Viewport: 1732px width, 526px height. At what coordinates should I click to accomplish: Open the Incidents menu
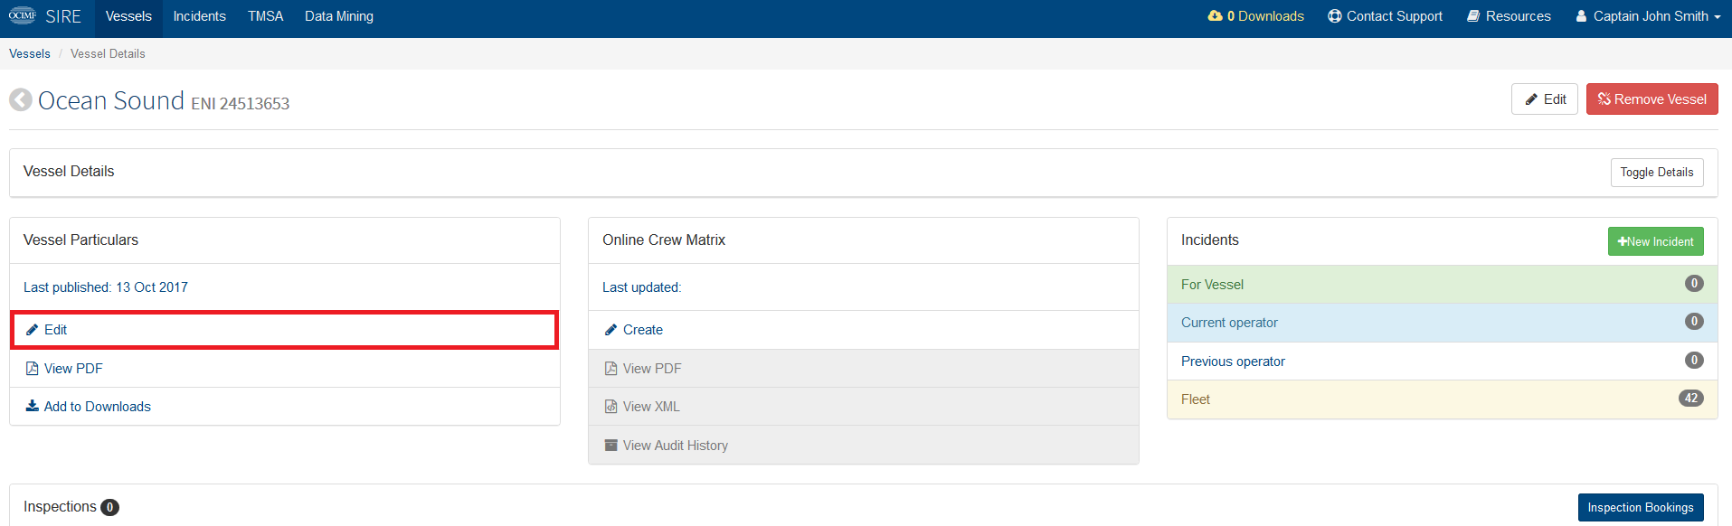200,16
